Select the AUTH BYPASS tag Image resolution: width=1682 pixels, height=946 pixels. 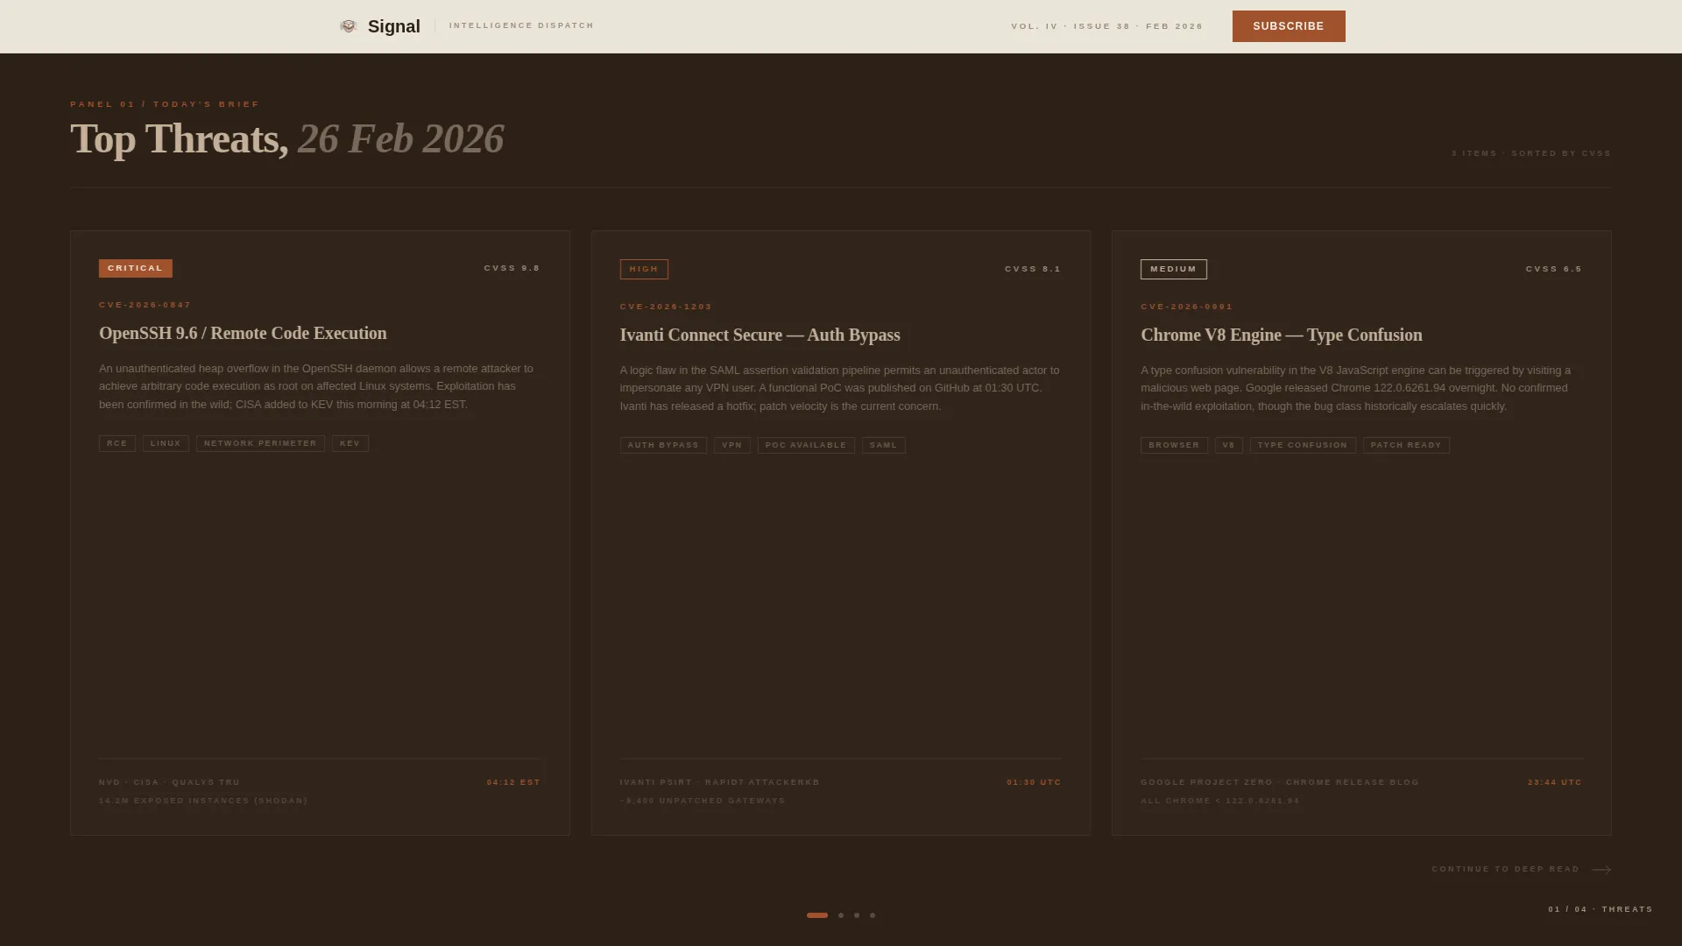[663, 446]
